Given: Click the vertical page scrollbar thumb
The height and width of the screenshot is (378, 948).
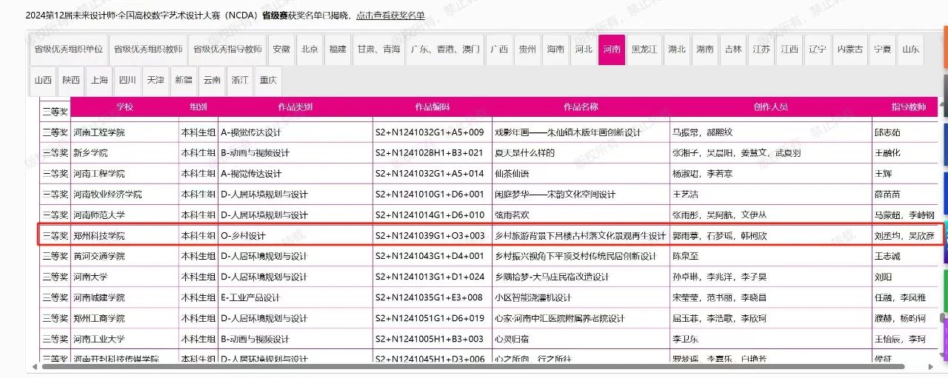Looking at the screenshot, I should click(x=943, y=319).
